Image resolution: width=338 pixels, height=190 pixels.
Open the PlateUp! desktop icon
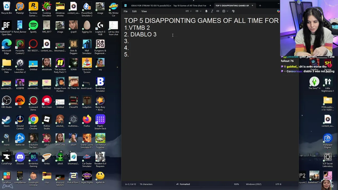[20, 8]
